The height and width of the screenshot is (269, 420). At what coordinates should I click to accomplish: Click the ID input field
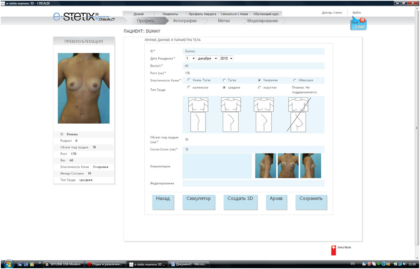point(253,51)
